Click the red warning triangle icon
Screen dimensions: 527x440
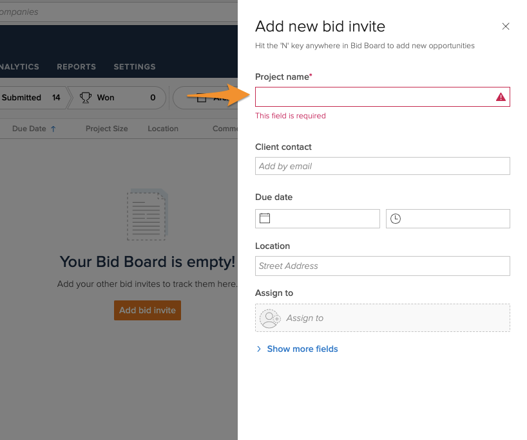pyautogui.click(x=501, y=97)
